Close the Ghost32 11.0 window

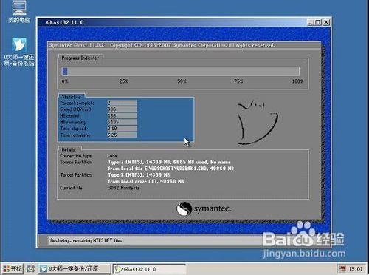pos(326,22)
